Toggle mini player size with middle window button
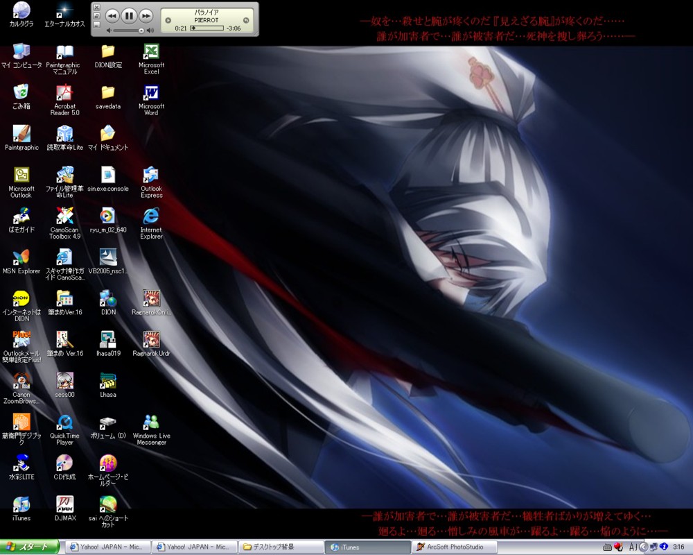 pos(97,16)
